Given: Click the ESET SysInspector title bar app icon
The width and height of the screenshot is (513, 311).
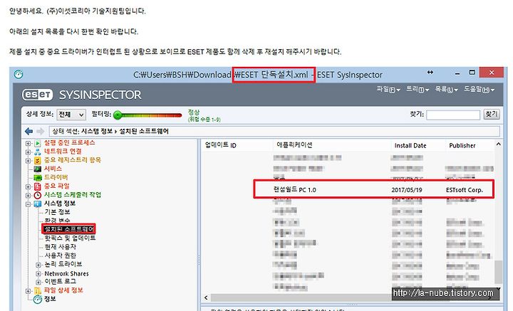Looking at the screenshot, I should click(19, 75).
